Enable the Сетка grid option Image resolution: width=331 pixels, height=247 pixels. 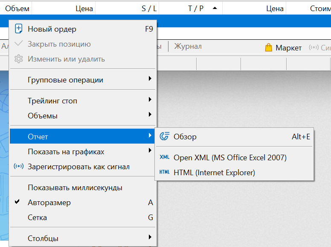coord(83,218)
